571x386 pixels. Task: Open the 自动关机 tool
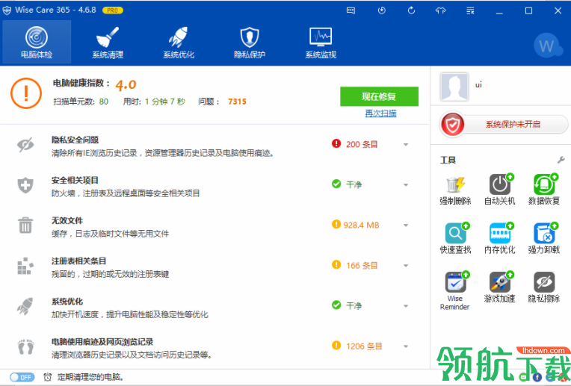499,190
